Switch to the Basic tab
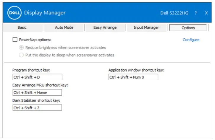The height and width of the screenshot is (140, 215). pyautogui.click(x=22, y=27)
